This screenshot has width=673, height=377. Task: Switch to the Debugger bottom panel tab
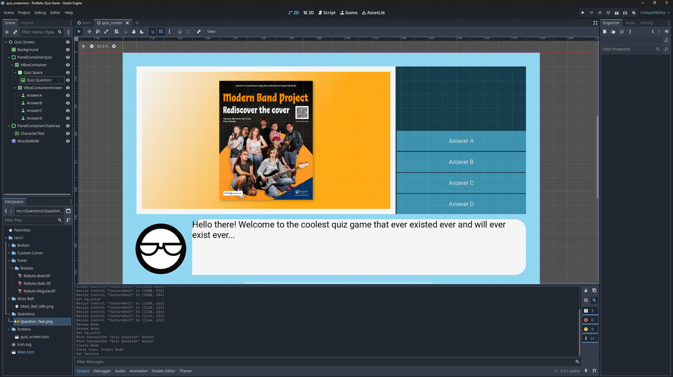coord(102,371)
